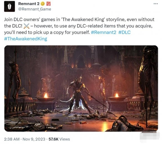This screenshot has width=162, height=144.
Task: Click the crossed swords emoji
Action: point(27,26)
